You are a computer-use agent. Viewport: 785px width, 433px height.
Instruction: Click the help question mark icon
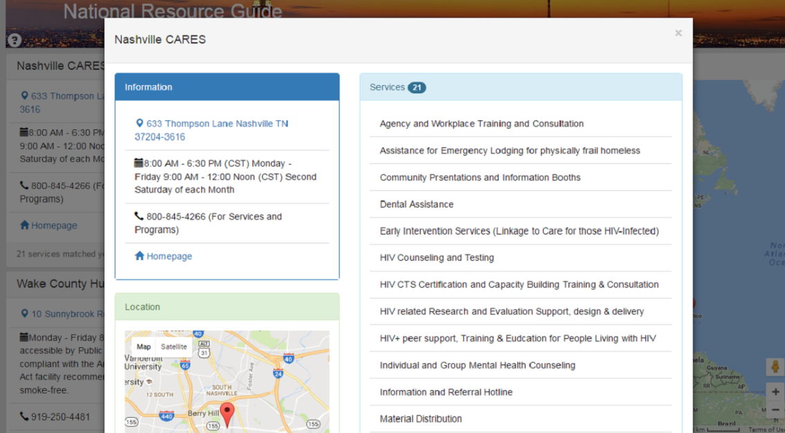click(x=15, y=39)
